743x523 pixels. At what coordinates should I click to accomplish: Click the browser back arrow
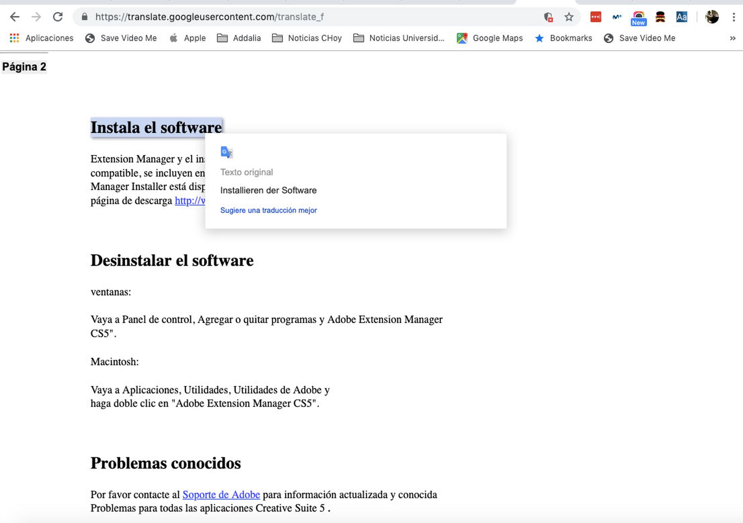15,17
